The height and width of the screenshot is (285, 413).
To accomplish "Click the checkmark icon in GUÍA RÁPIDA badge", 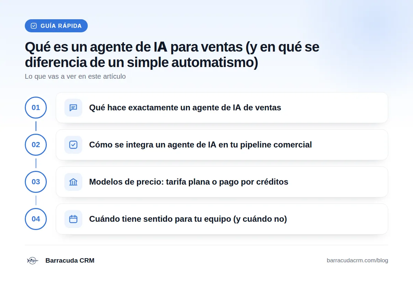I will pyautogui.click(x=34, y=26).
